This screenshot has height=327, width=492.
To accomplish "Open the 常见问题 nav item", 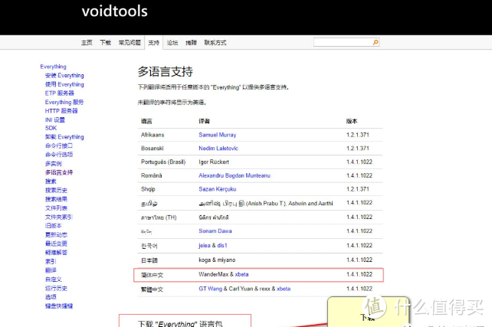I will pyautogui.click(x=130, y=43).
